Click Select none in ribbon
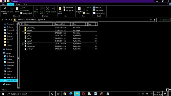The height and width of the screenshot is (96, 171). click(x=98, y=10)
